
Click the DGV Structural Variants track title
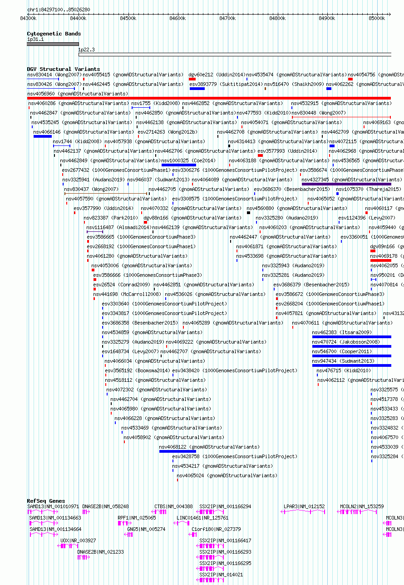(63, 70)
